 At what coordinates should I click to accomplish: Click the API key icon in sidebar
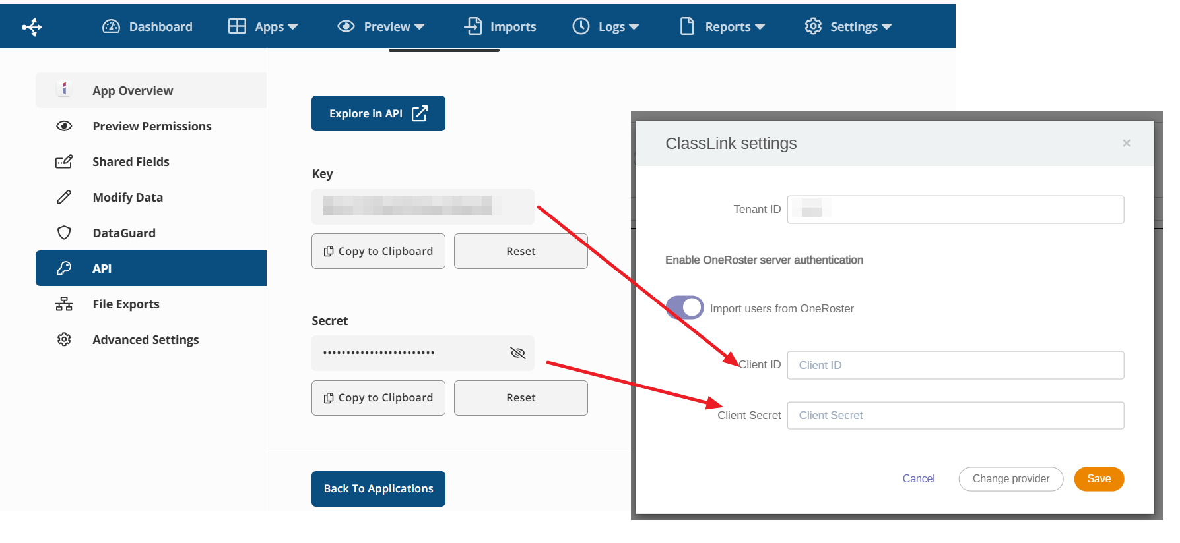tap(64, 268)
